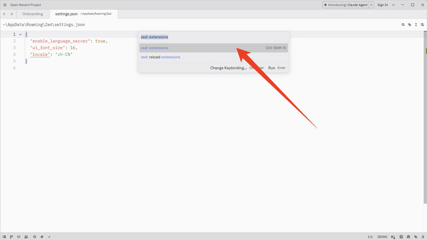427x240 pixels.
Task: Click the command palette search field
Action: pos(213,37)
